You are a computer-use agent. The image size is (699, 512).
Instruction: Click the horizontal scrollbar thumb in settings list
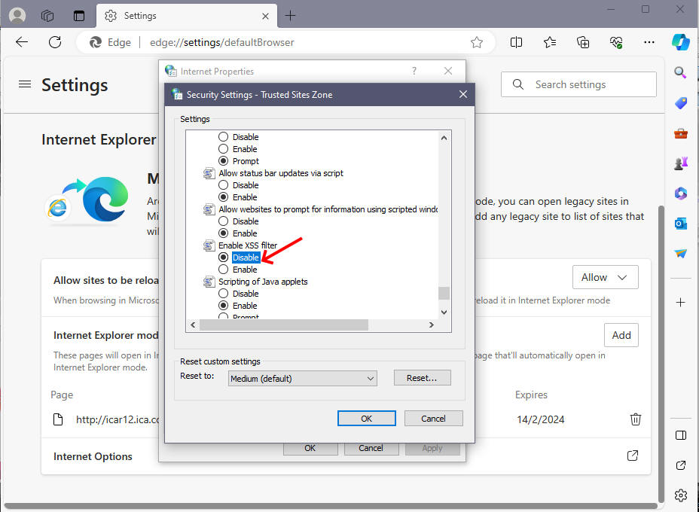[284, 325]
